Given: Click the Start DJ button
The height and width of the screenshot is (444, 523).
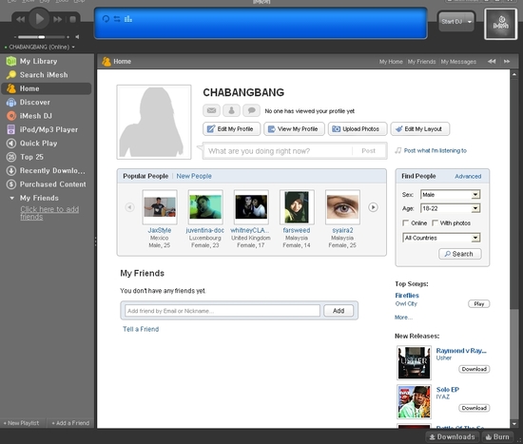Looking at the screenshot, I should click(452, 22).
